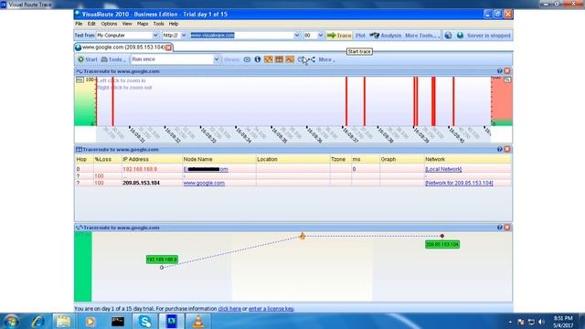Open the More Tools menu
The height and width of the screenshot is (329, 585).
[422, 36]
